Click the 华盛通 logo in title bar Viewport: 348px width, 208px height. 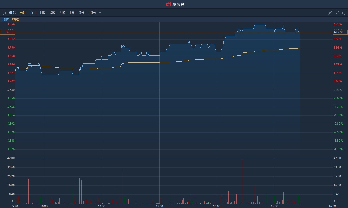(175, 4)
